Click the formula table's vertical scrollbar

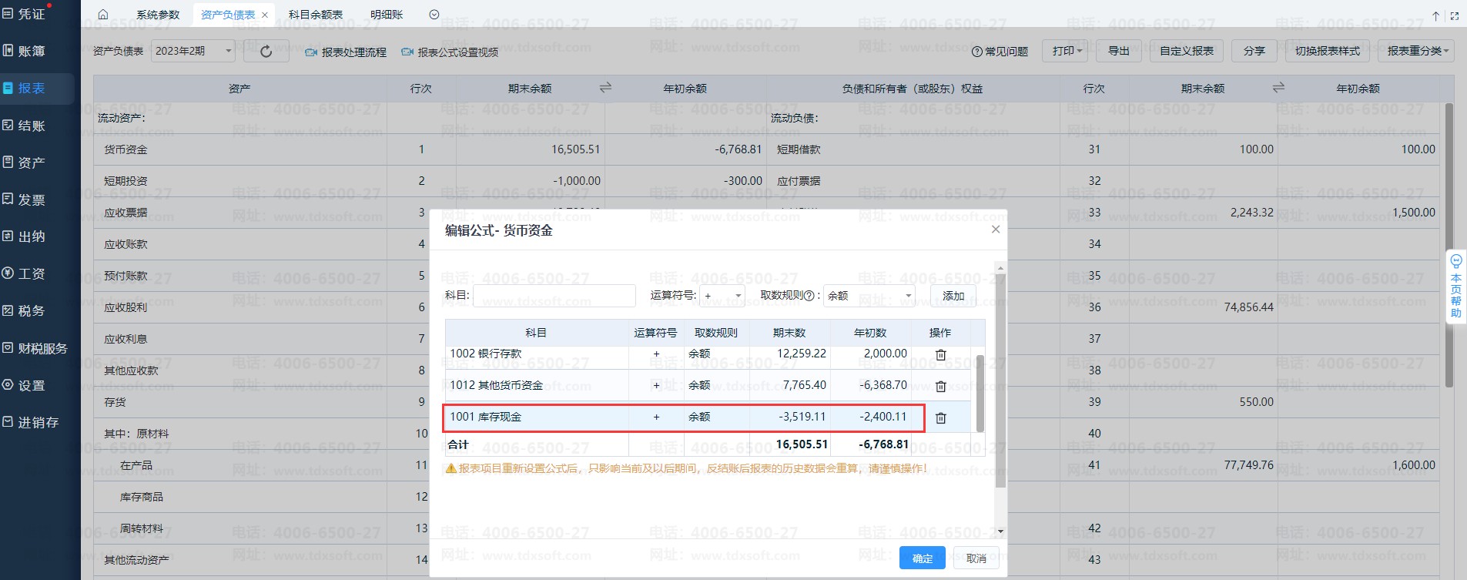(980, 393)
